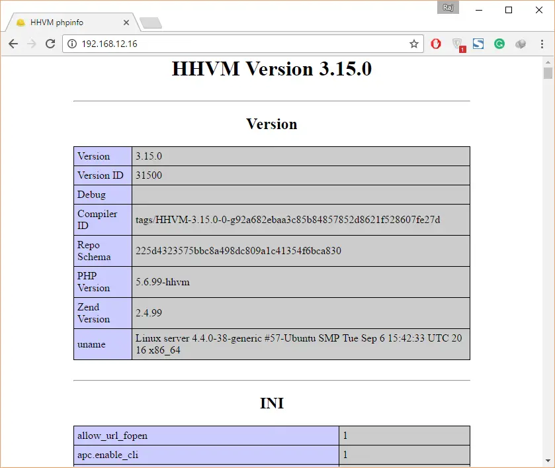Click the allow_url_fopen setting cell
This screenshot has height=468, width=555.
click(x=206, y=436)
